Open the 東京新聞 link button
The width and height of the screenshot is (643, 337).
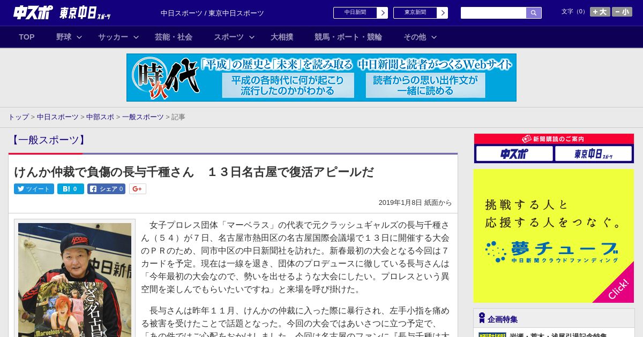[x=415, y=13]
